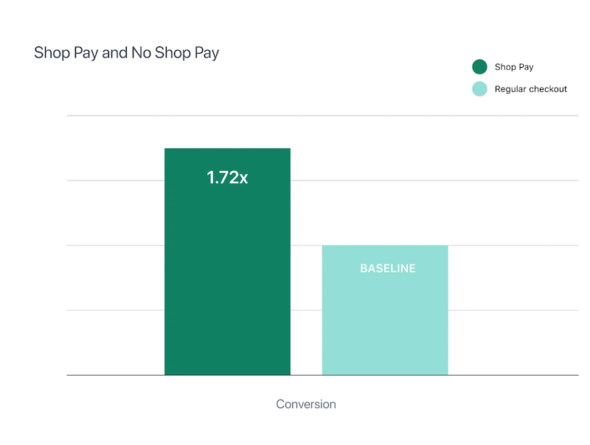Click the light teal Regular checkout legend dot
590x445 pixels.
point(479,89)
